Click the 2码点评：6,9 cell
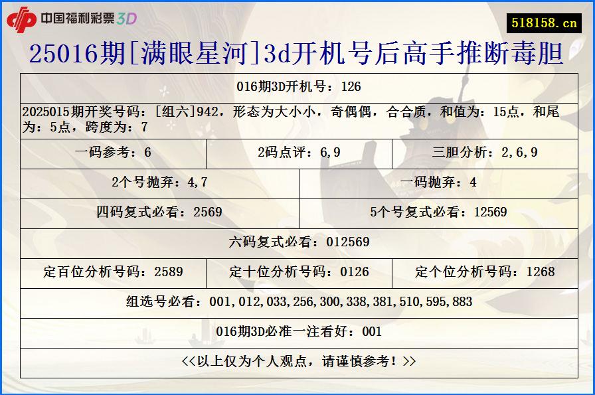 pyautogui.click(x=297, y=151)
